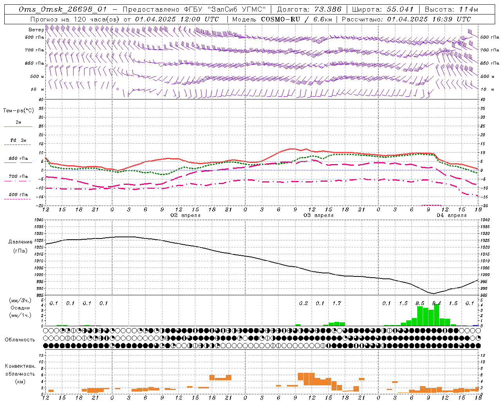Select the (гПа) pressure unit label

coord(20,251)
